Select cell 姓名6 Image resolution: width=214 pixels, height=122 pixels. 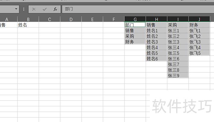tap(157, 59)
